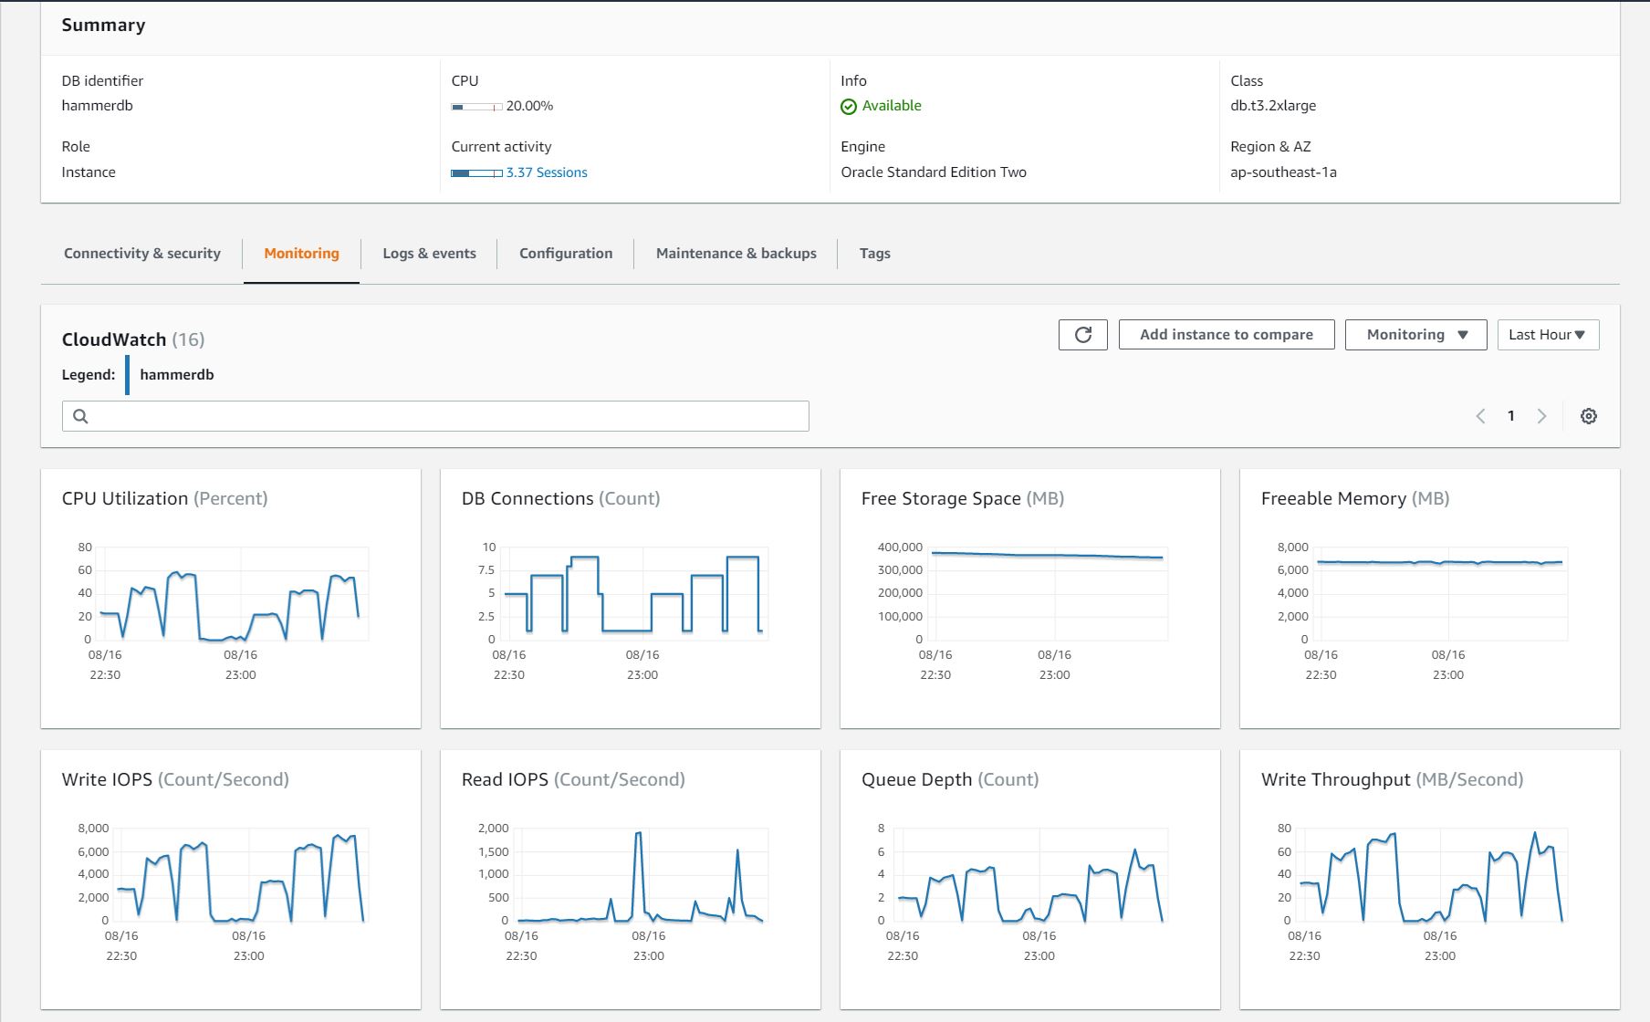Viewport: 1650px width, 1022px height.
Task: Click the hammerdb legend color swatch
Action: (127, 375)
